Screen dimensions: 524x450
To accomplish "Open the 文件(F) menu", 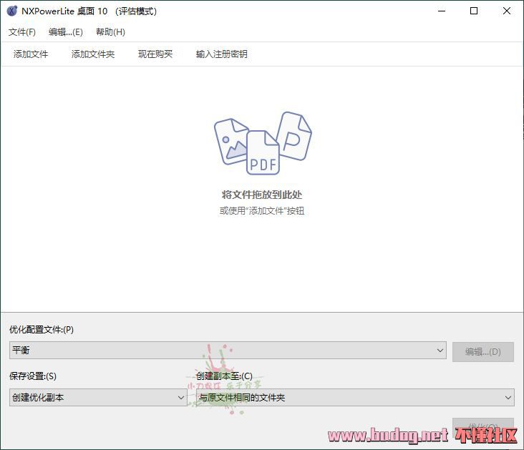I will [22, 32].
